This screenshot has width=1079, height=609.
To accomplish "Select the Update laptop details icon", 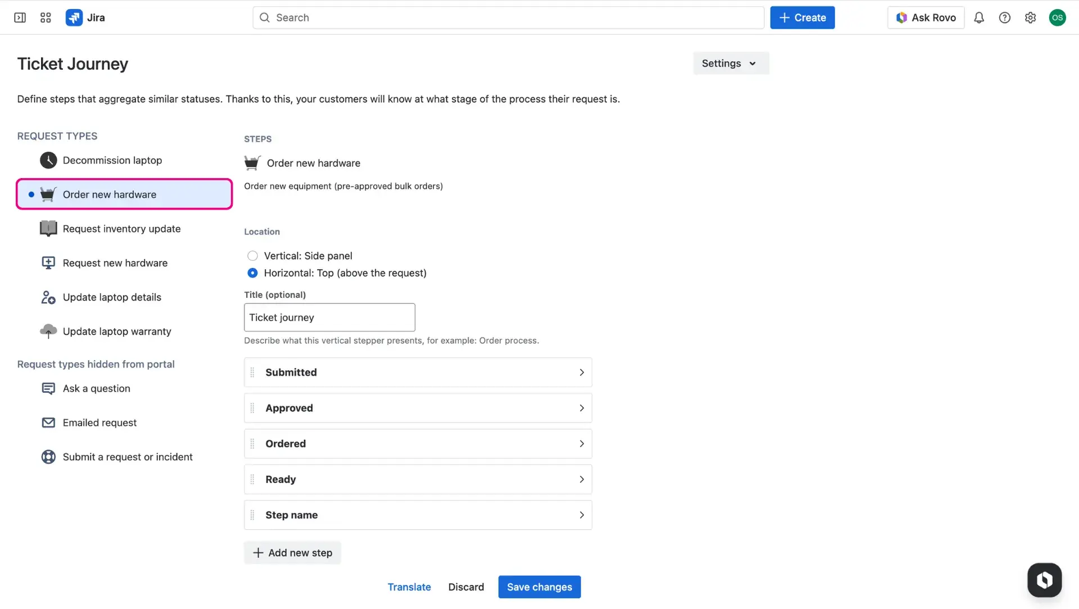I will pos(48,297).
